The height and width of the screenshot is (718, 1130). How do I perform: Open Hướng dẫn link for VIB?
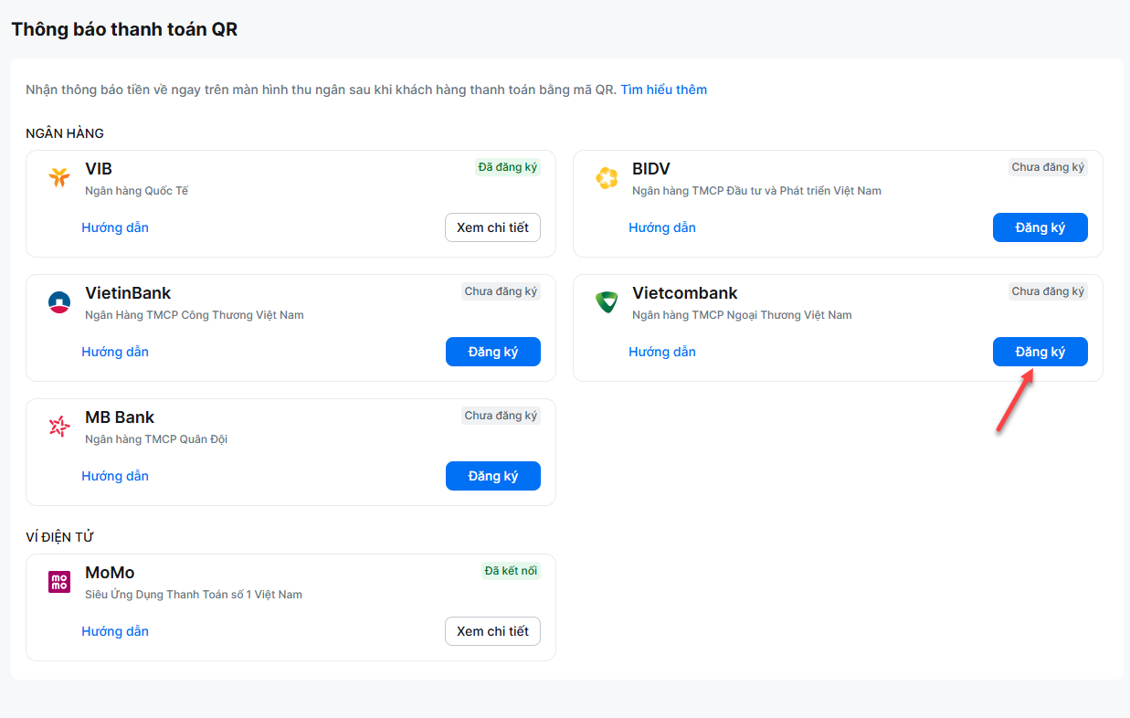click(x=115, y=227)
